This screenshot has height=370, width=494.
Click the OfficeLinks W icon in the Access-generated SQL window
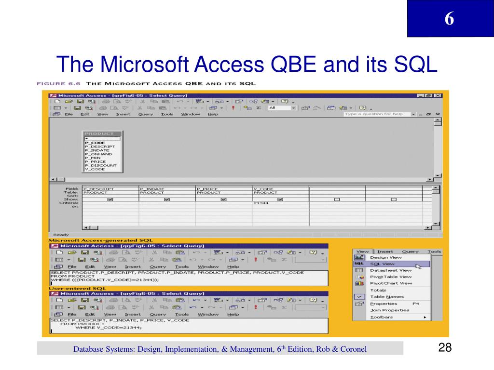pos(218,252)
